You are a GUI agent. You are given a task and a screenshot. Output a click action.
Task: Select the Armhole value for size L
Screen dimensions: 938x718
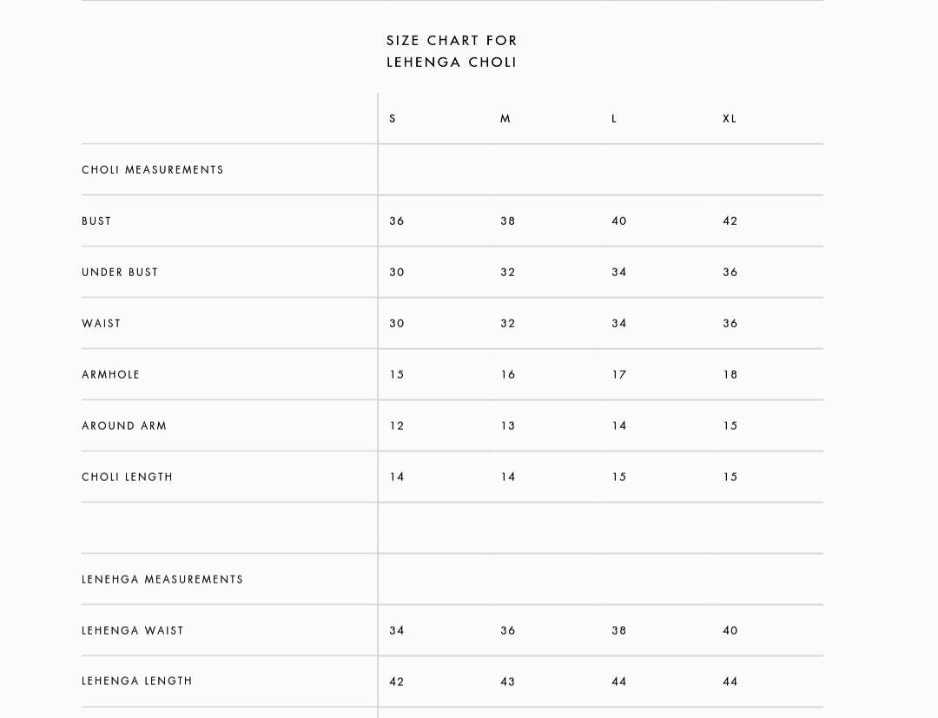pos(619,375)
